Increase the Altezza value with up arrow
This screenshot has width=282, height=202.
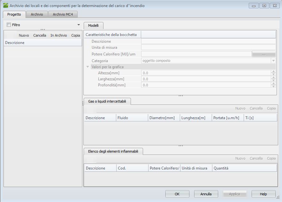(x=273, y=72)
